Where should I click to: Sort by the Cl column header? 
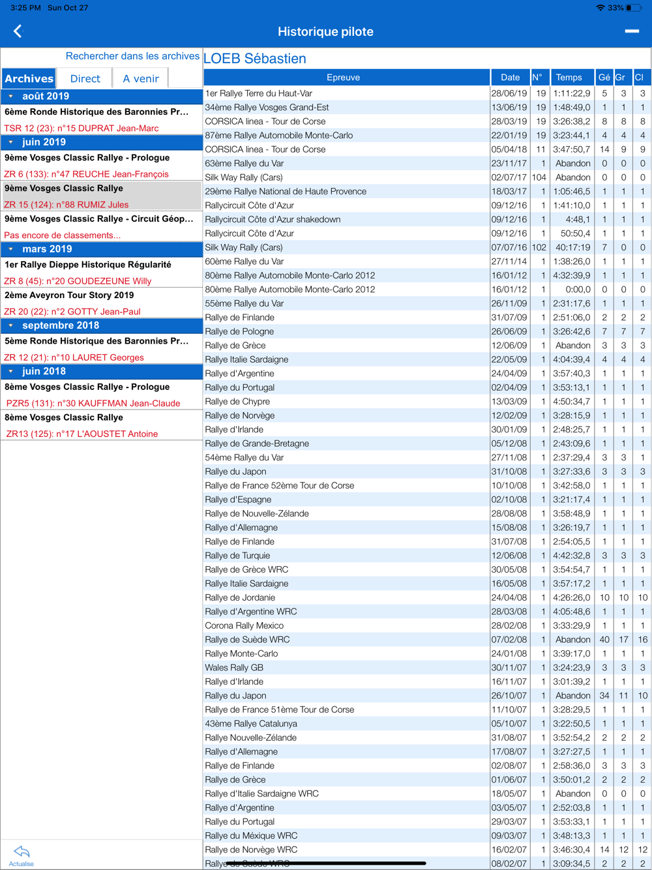pyautogui.click(x=641, y=78)
